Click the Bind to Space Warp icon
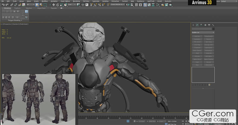Screen dimensions: 238x125 [20, 5]
